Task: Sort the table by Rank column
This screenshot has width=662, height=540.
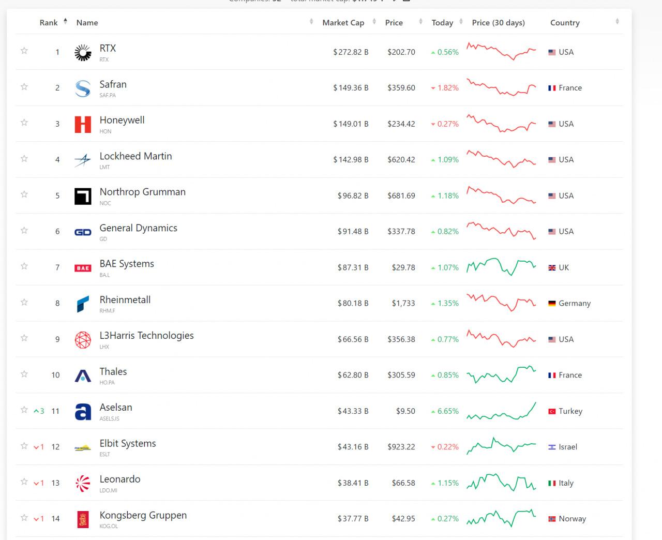Action: [49, 23]
